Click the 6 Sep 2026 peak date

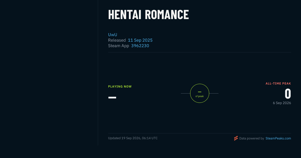[x=282, y=103]
